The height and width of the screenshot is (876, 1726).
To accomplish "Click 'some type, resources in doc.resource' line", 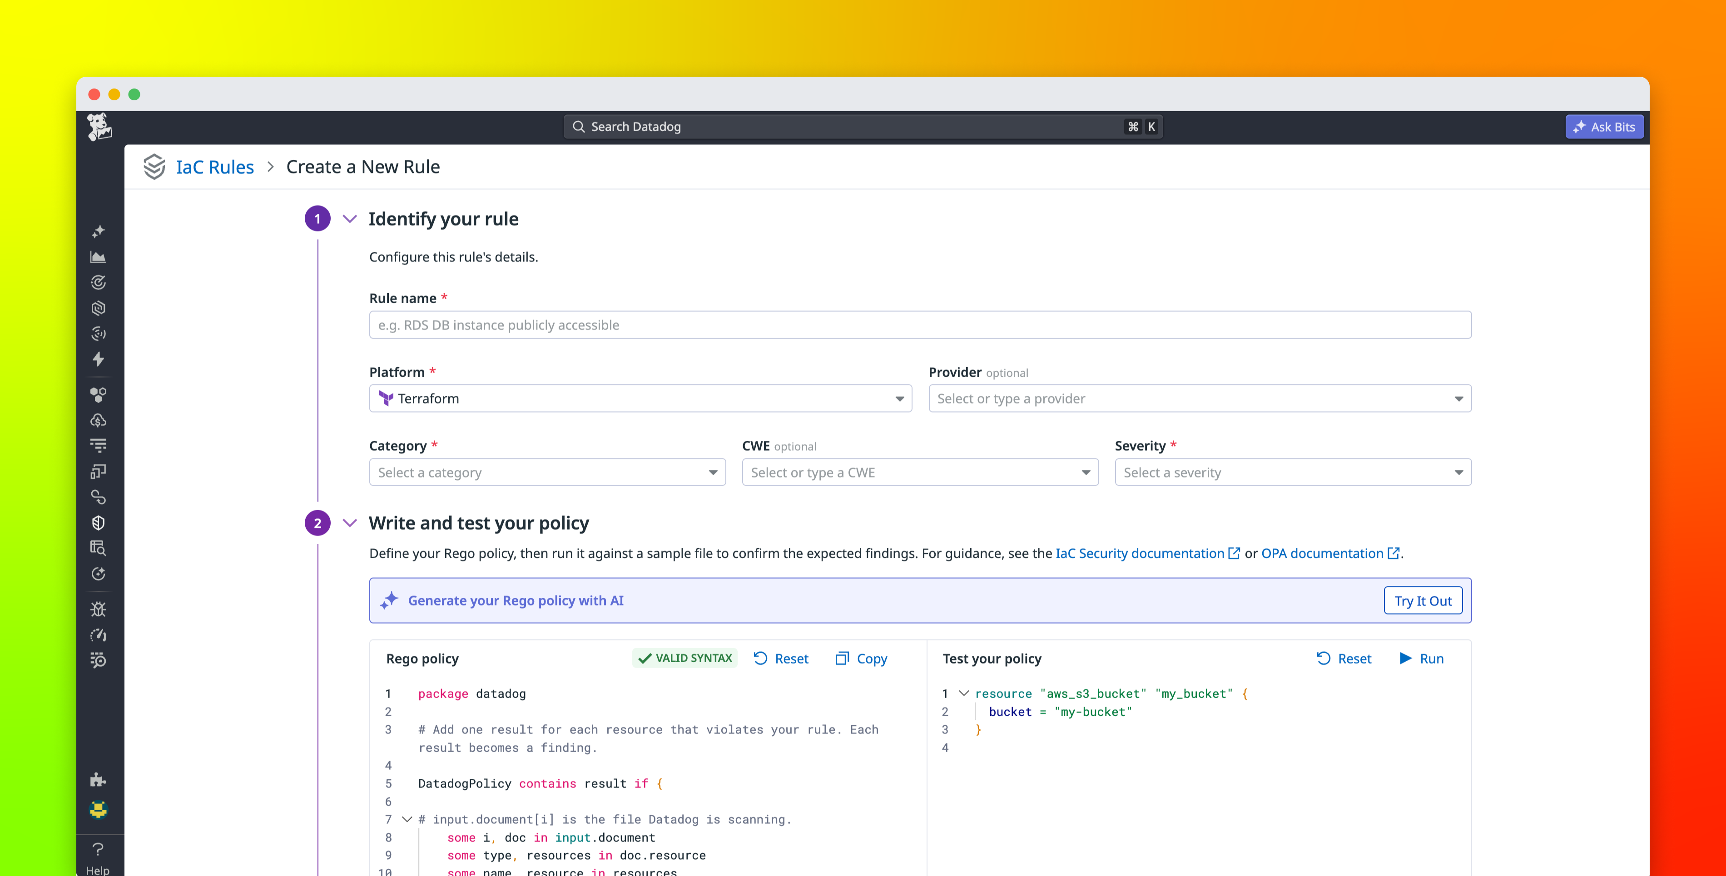I will pos(576,855).
